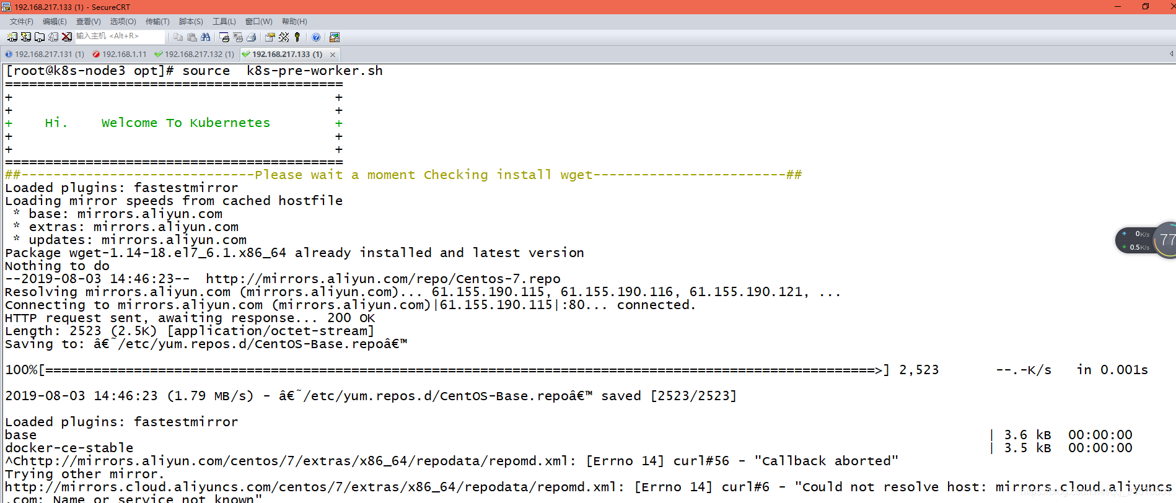Click inside the host entry box
Screen dimensions: 1176x503
(120, 37)
